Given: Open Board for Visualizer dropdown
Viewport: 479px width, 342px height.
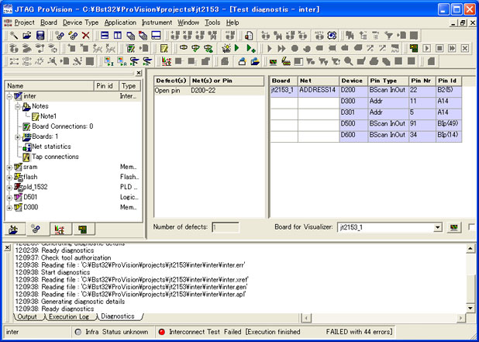Looking at the screenshot, I should click(438, 227).
